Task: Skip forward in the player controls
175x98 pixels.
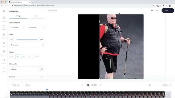Action: (x=101, y=85)
